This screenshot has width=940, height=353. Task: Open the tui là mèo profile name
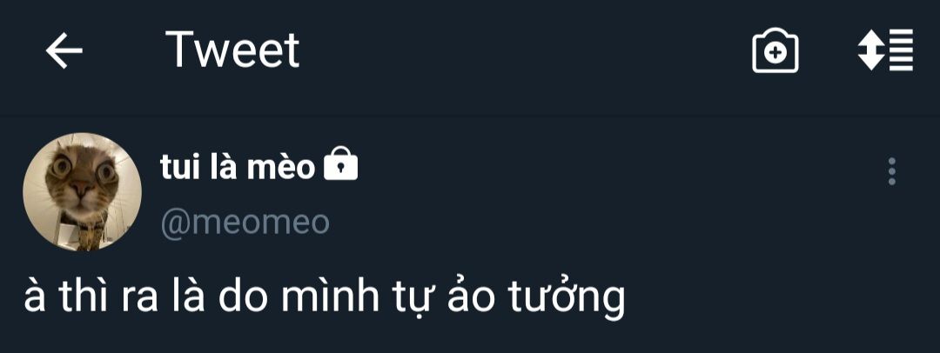pyautogui.click(x=238, y=168)
